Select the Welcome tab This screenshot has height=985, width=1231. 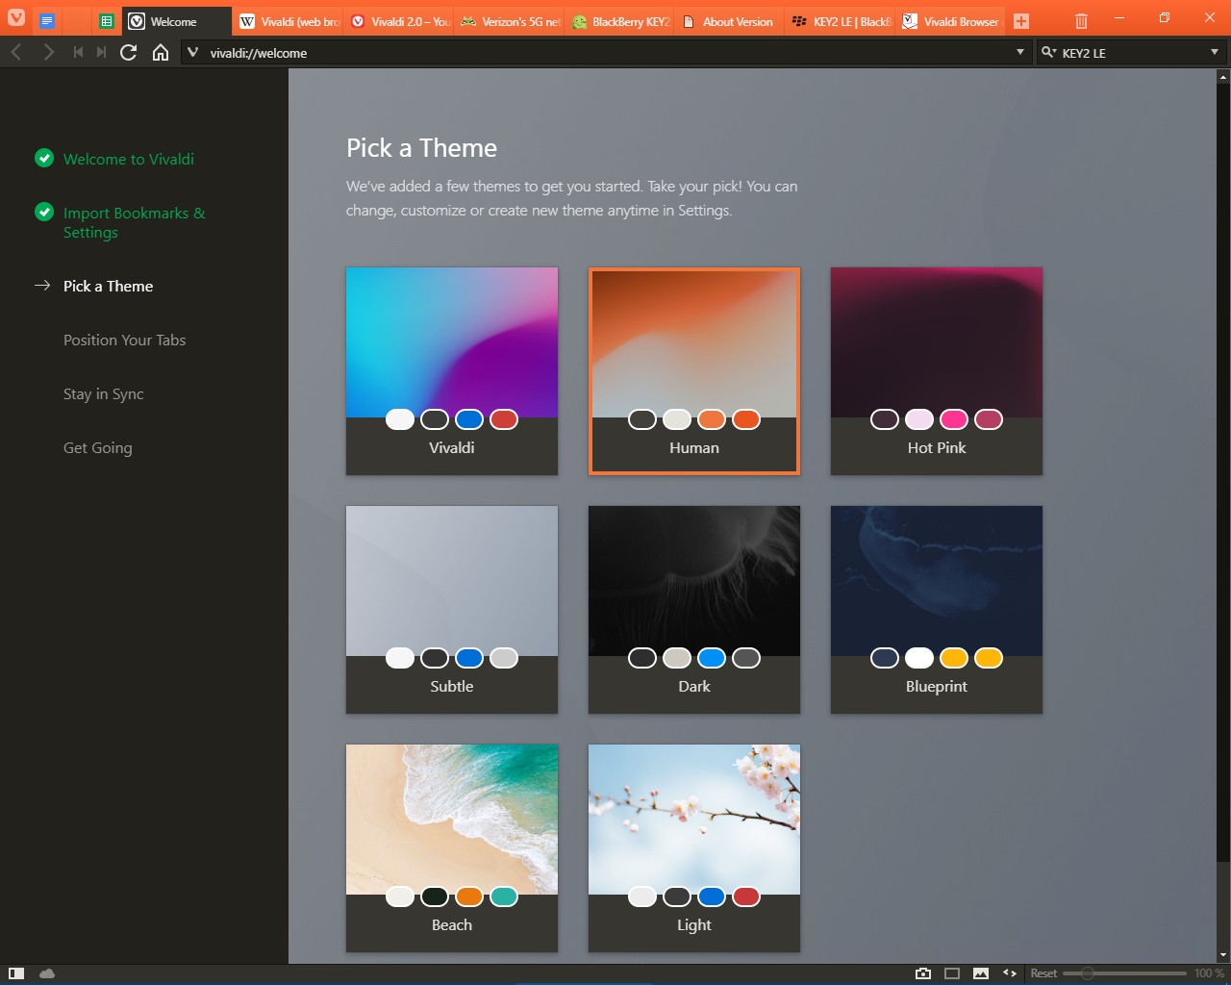coord(177,20)
